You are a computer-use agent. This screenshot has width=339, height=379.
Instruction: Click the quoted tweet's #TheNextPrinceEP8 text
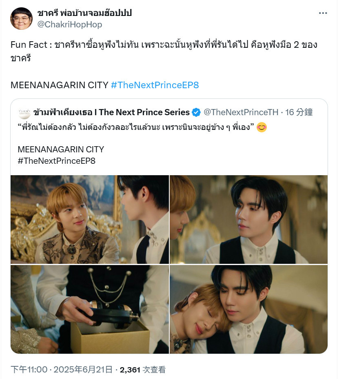click(x=56, y=161)
